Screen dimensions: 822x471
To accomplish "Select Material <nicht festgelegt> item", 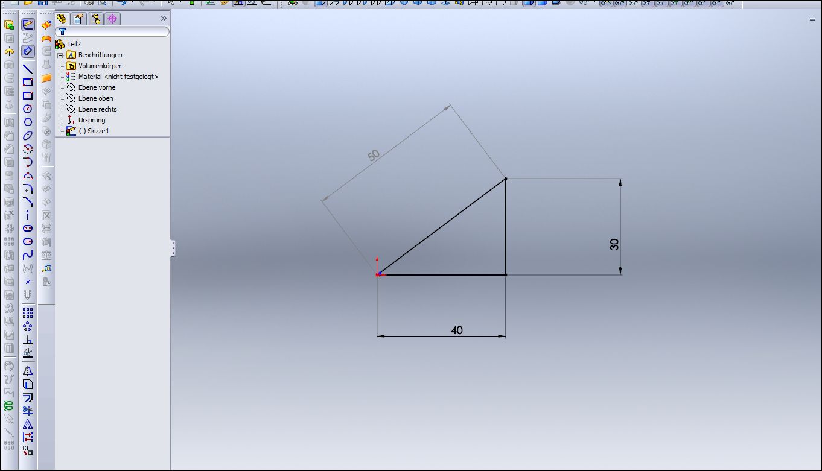I will point(118,77).
